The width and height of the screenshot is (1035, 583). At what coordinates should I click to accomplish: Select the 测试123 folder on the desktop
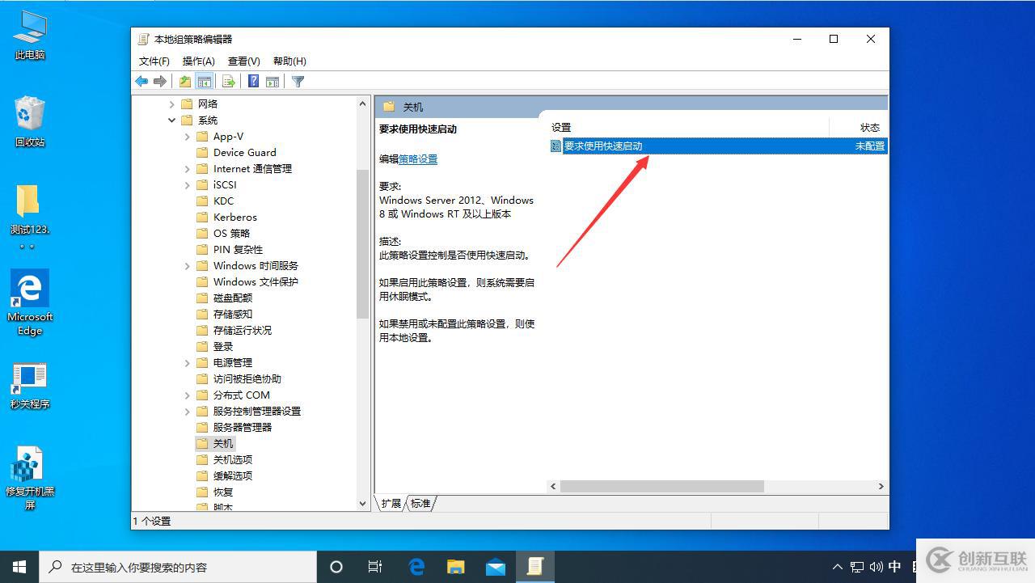30,217
